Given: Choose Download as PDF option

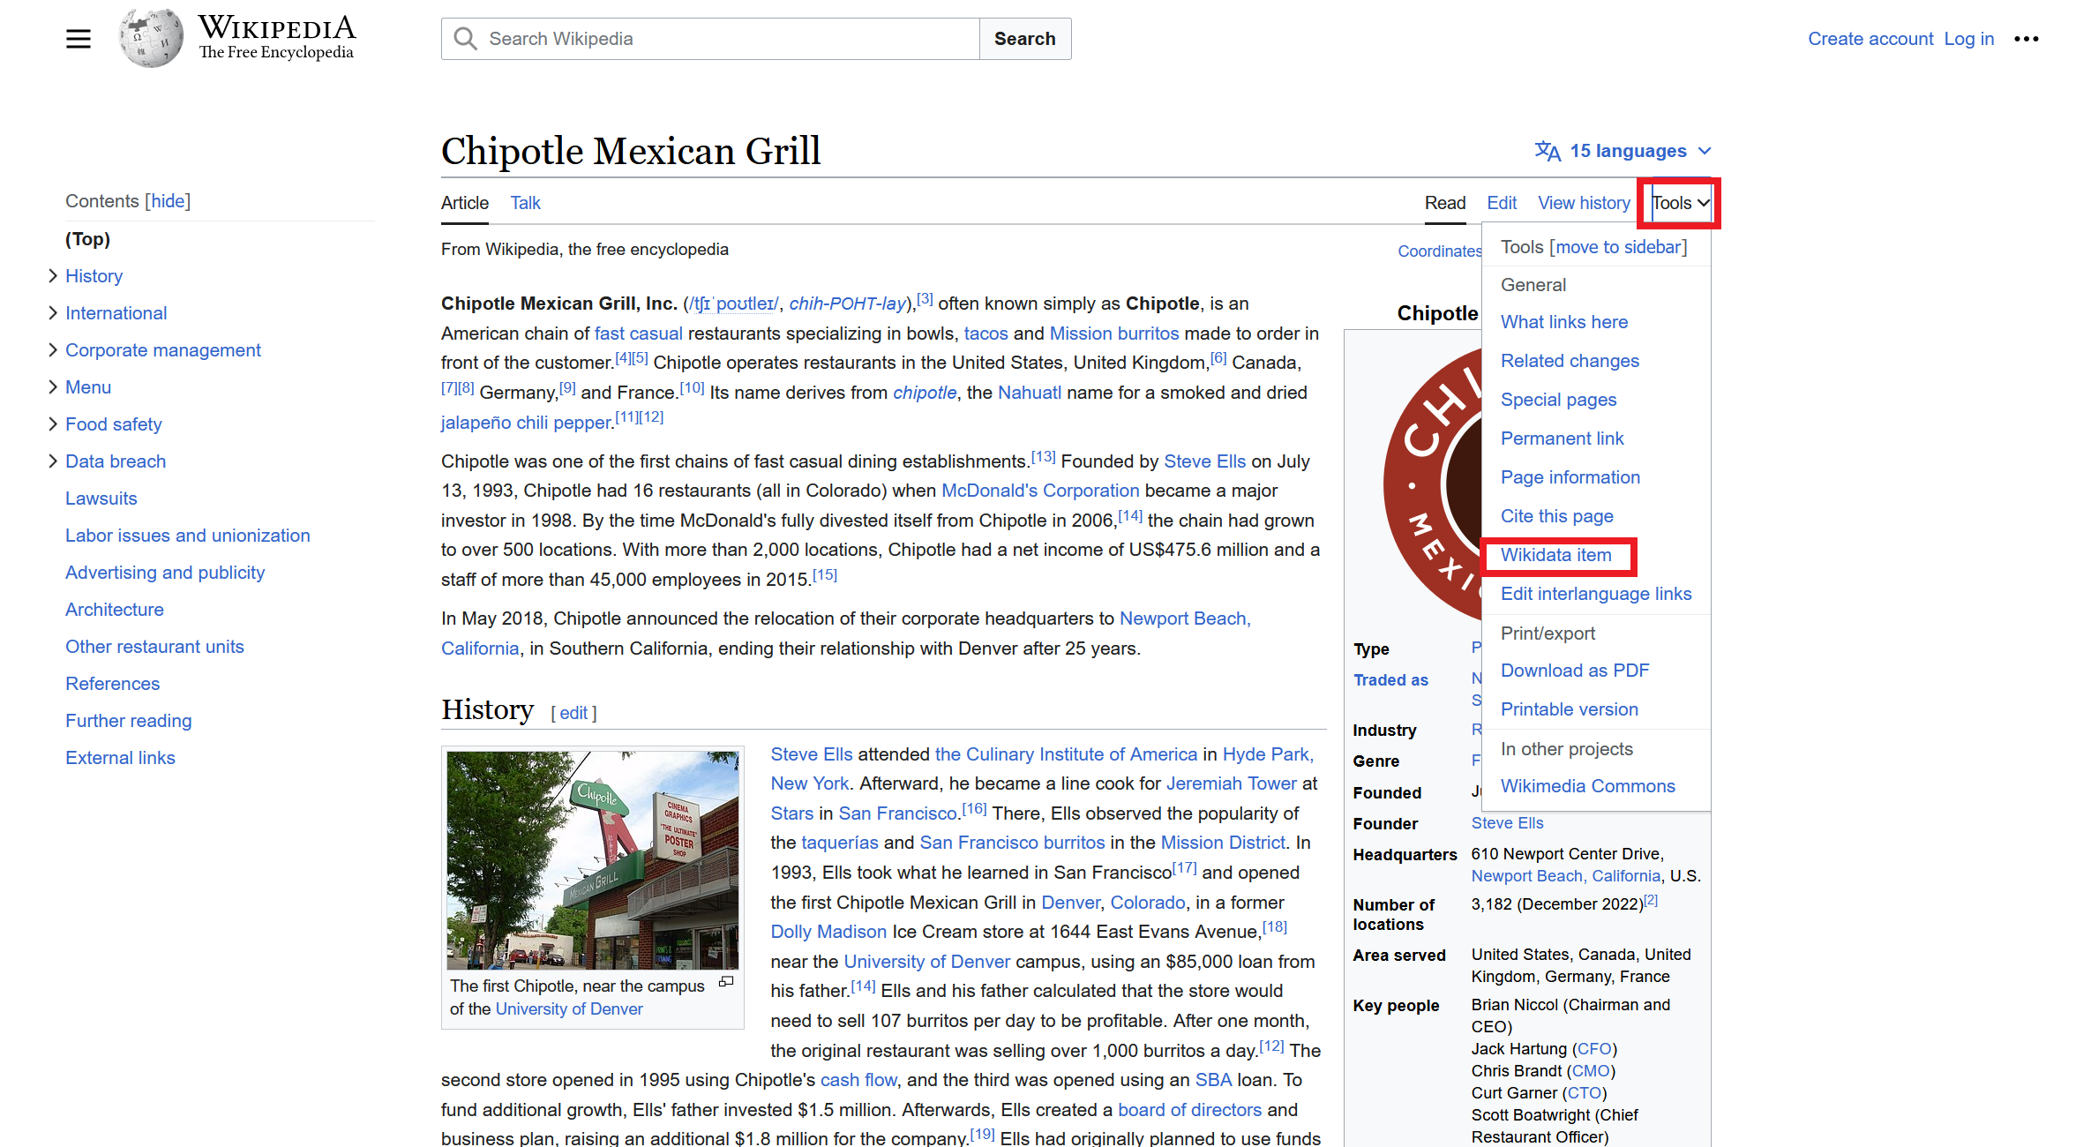Looking at the screenshot, I should (x=1574, y=671).
